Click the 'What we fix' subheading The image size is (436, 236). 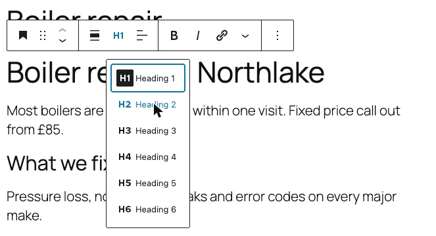(x=57, y=163)
